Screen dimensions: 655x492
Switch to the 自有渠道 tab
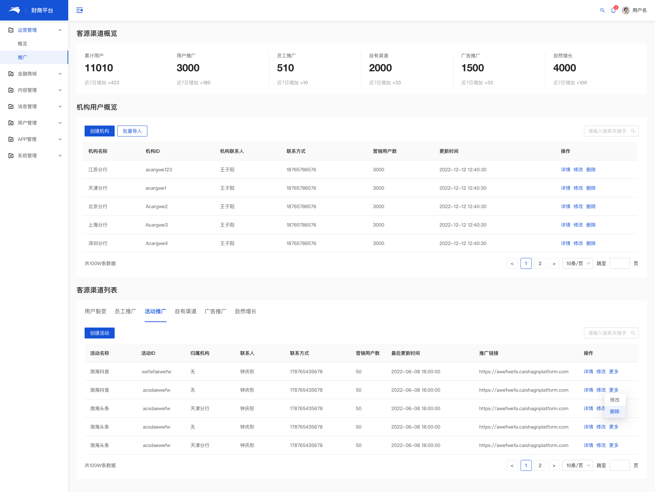pos(186,311)
